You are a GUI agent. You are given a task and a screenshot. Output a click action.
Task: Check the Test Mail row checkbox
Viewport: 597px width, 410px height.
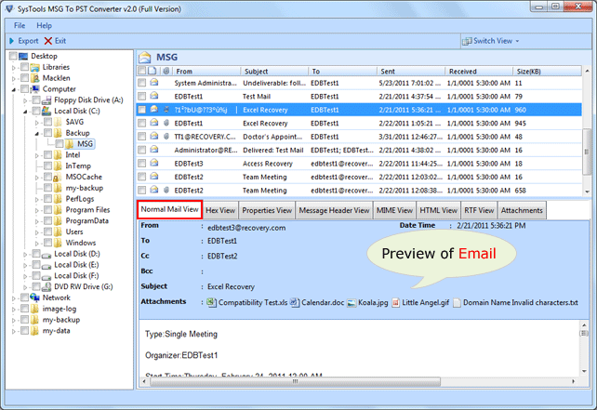(x=142, y=96)
